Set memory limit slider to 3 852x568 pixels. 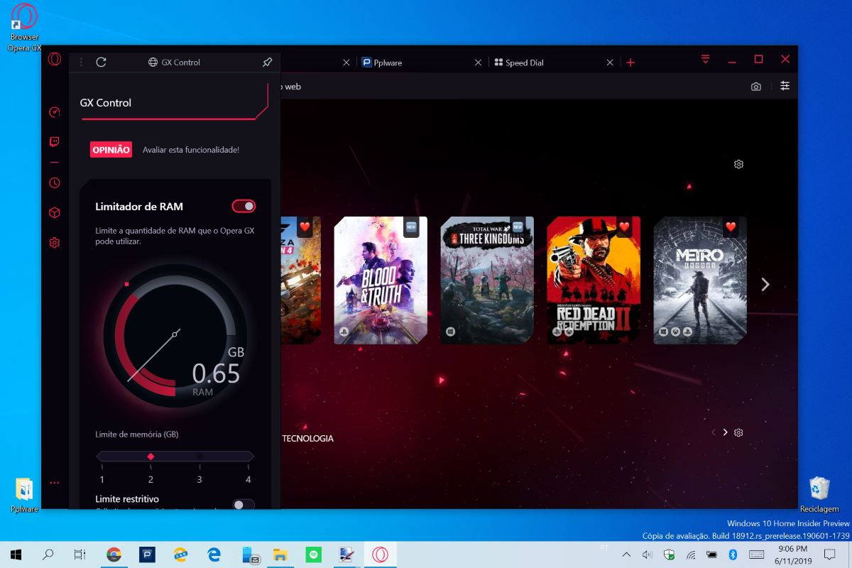click(200, 457)
